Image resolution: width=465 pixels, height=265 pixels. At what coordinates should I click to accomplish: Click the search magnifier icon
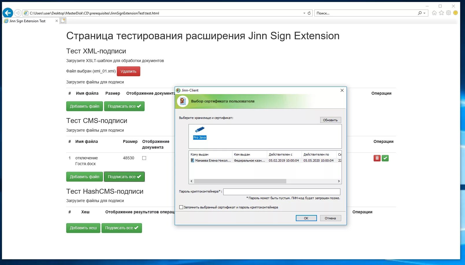click(x=420, y=13)
